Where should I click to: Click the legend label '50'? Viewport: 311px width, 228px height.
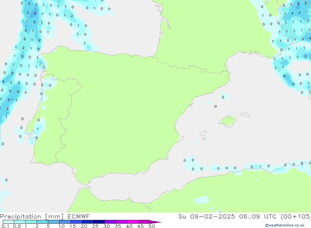tap(152, 226)
